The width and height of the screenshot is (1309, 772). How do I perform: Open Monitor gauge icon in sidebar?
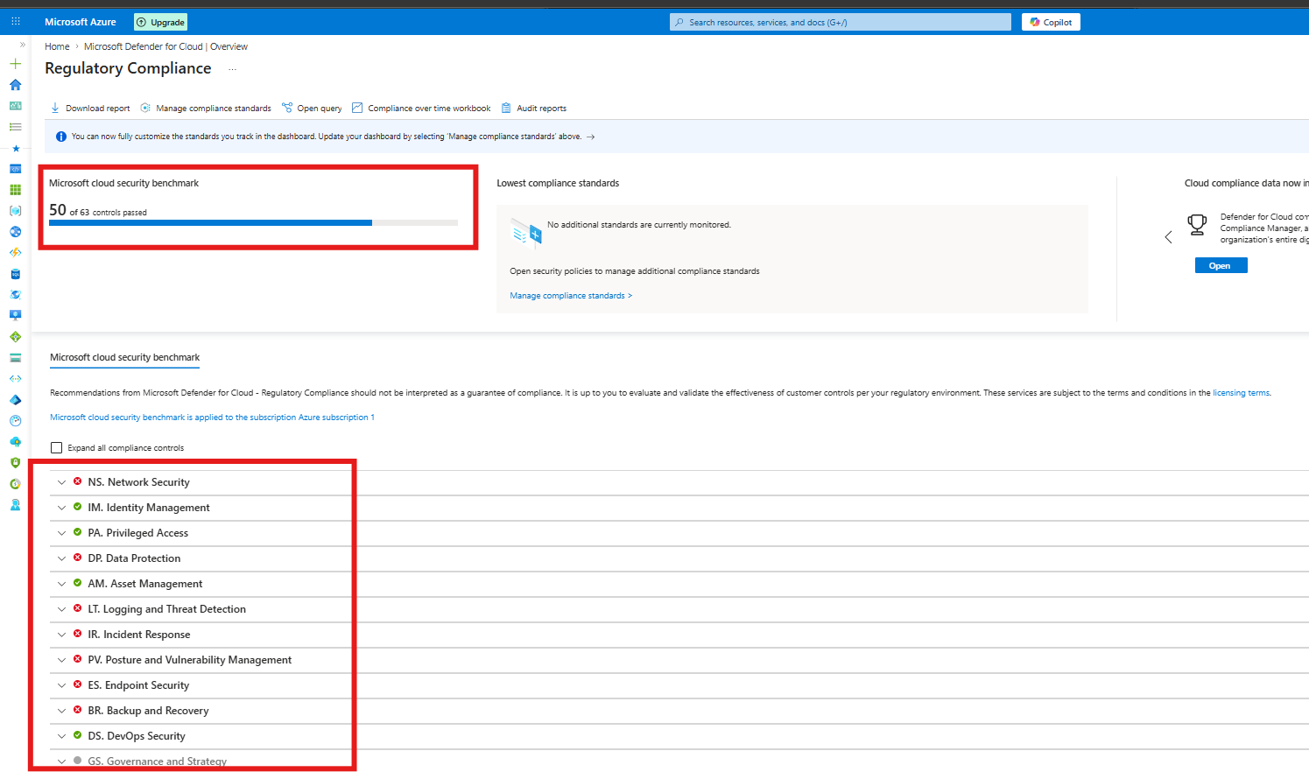coord(15,420)
